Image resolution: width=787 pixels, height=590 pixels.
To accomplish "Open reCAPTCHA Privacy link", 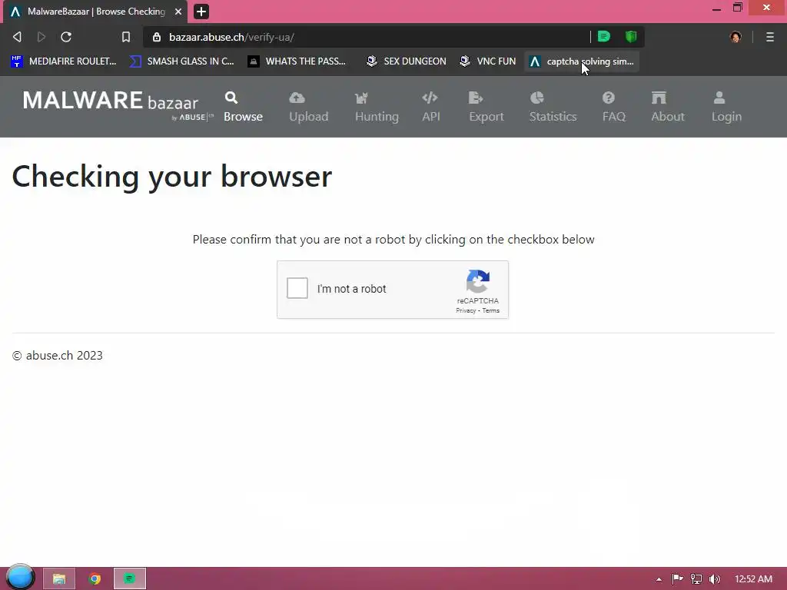I will pyautogui.click(x=465, y=310).
